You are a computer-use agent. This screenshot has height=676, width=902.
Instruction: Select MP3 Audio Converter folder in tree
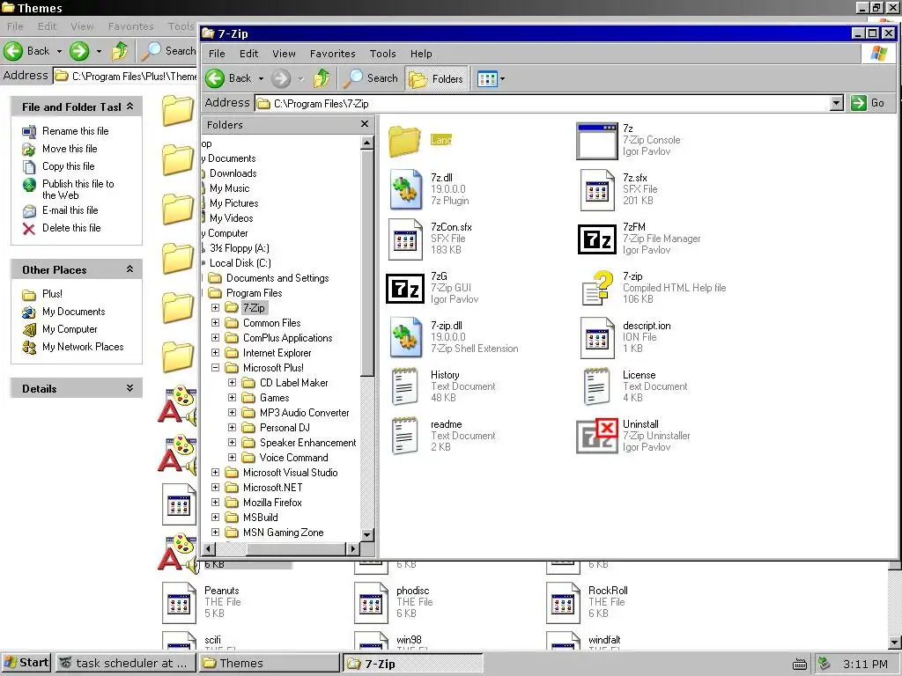click(304, 413)
